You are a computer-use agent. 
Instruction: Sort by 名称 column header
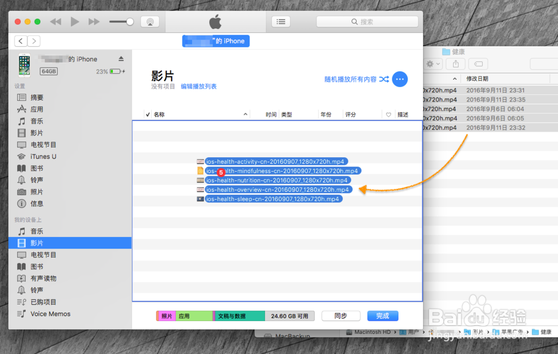pyautogui.click(x=201, y=114)
